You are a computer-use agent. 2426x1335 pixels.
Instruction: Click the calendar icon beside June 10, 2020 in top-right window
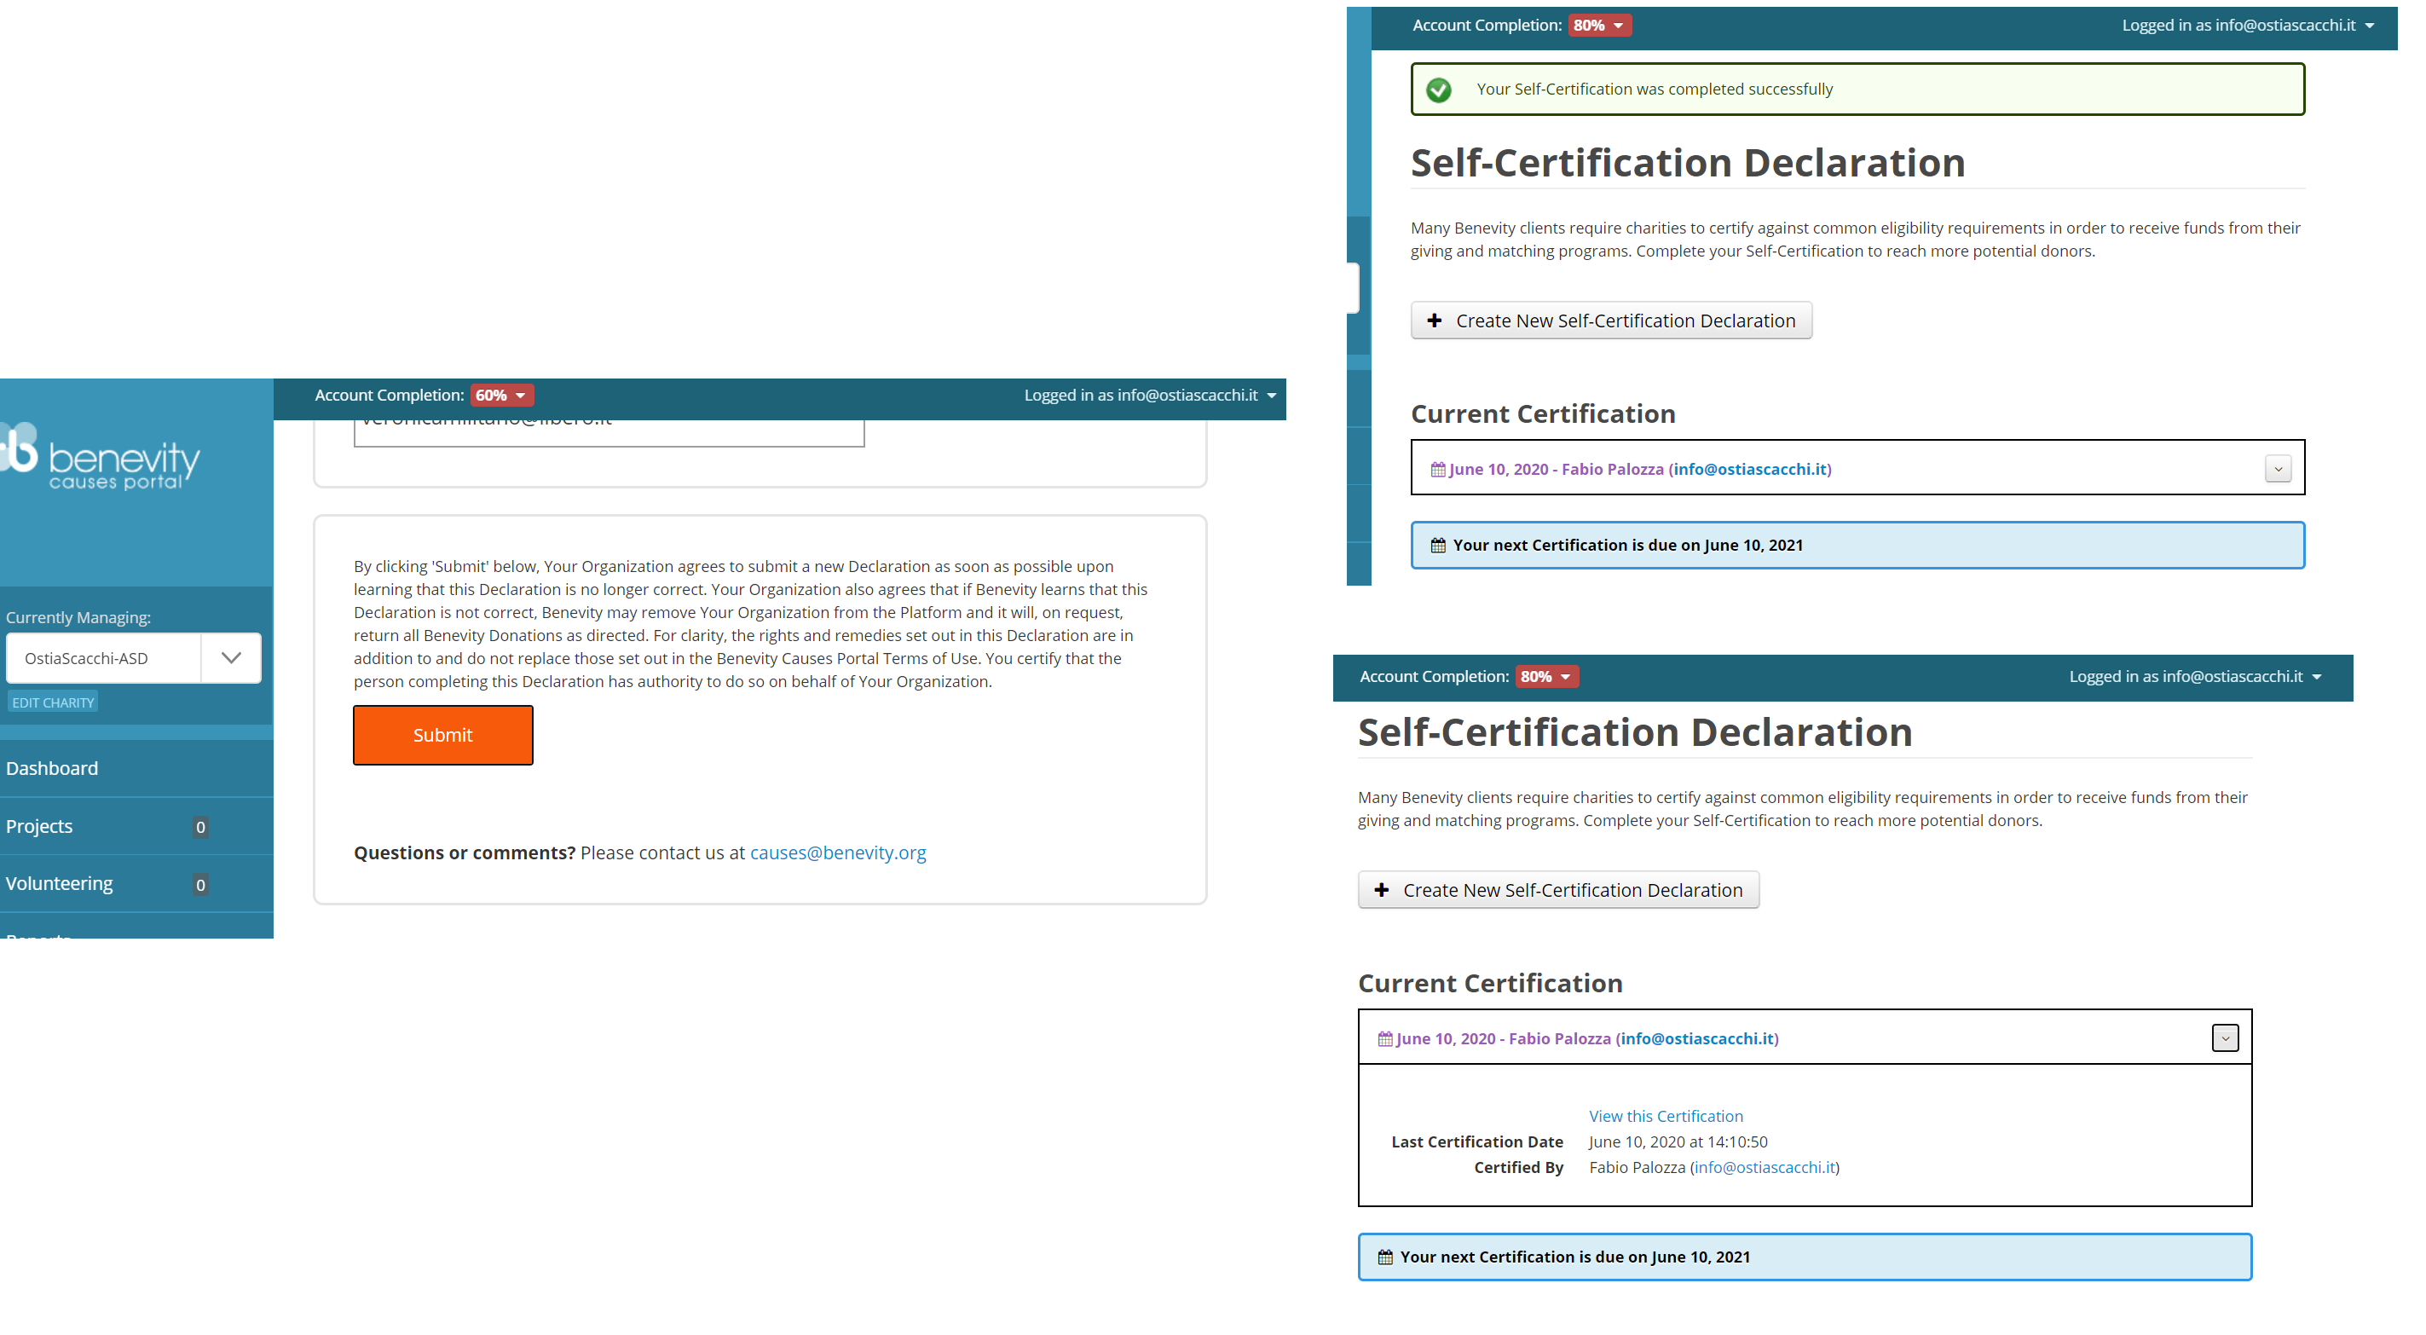coord(1438,469)
